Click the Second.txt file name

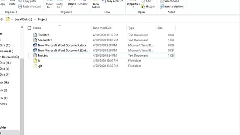[45, 40]
